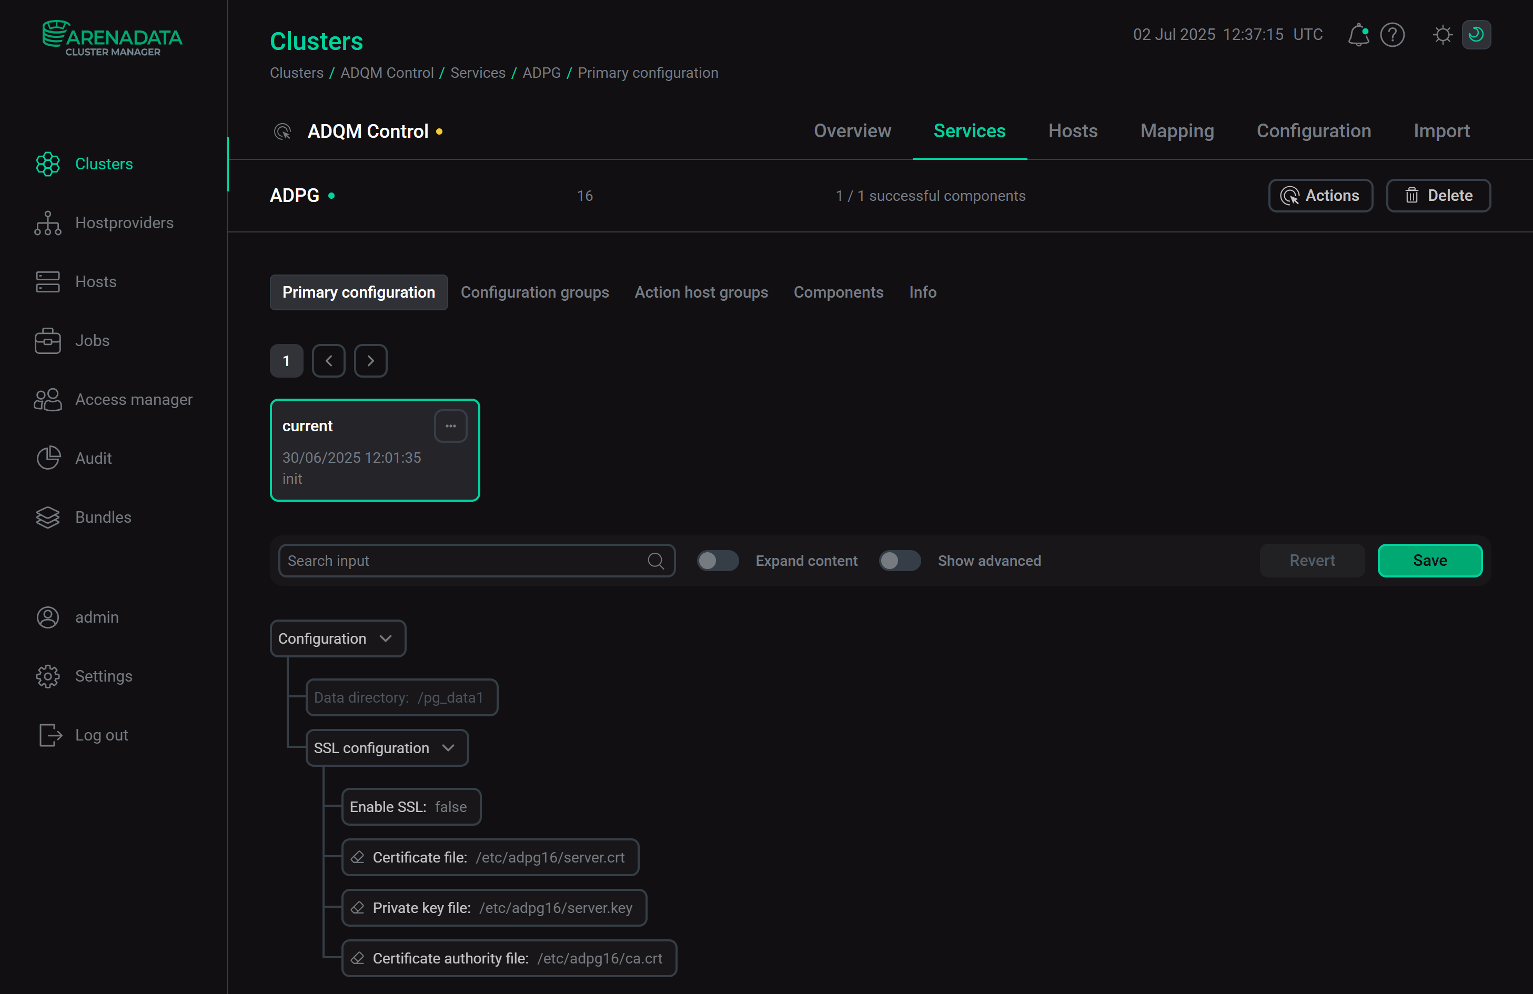Open the Configuration groups tab
1533x994 pixels.
tap(534, 292)
